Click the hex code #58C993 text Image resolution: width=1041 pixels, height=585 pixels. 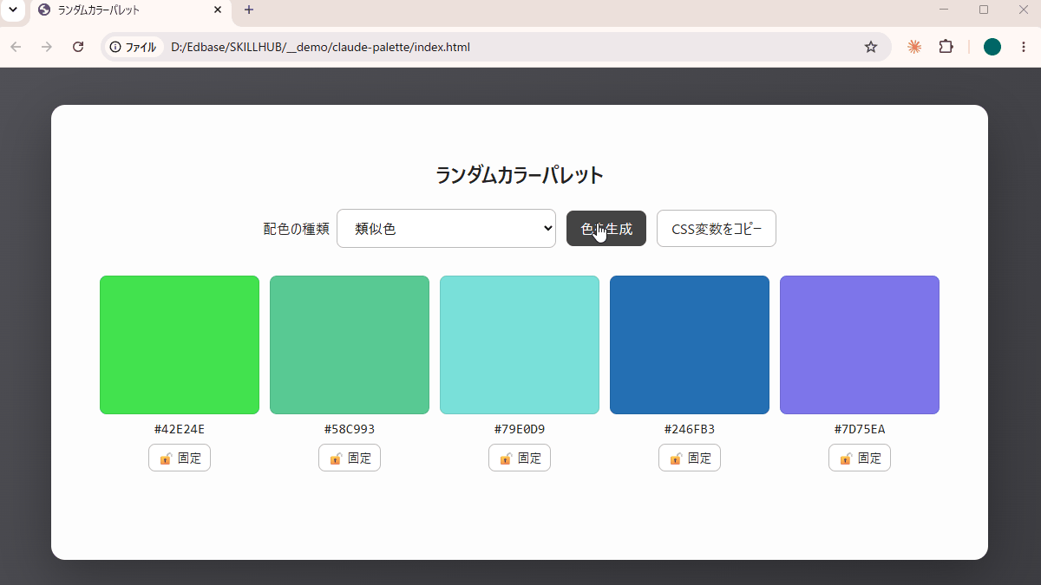[350, 429]
